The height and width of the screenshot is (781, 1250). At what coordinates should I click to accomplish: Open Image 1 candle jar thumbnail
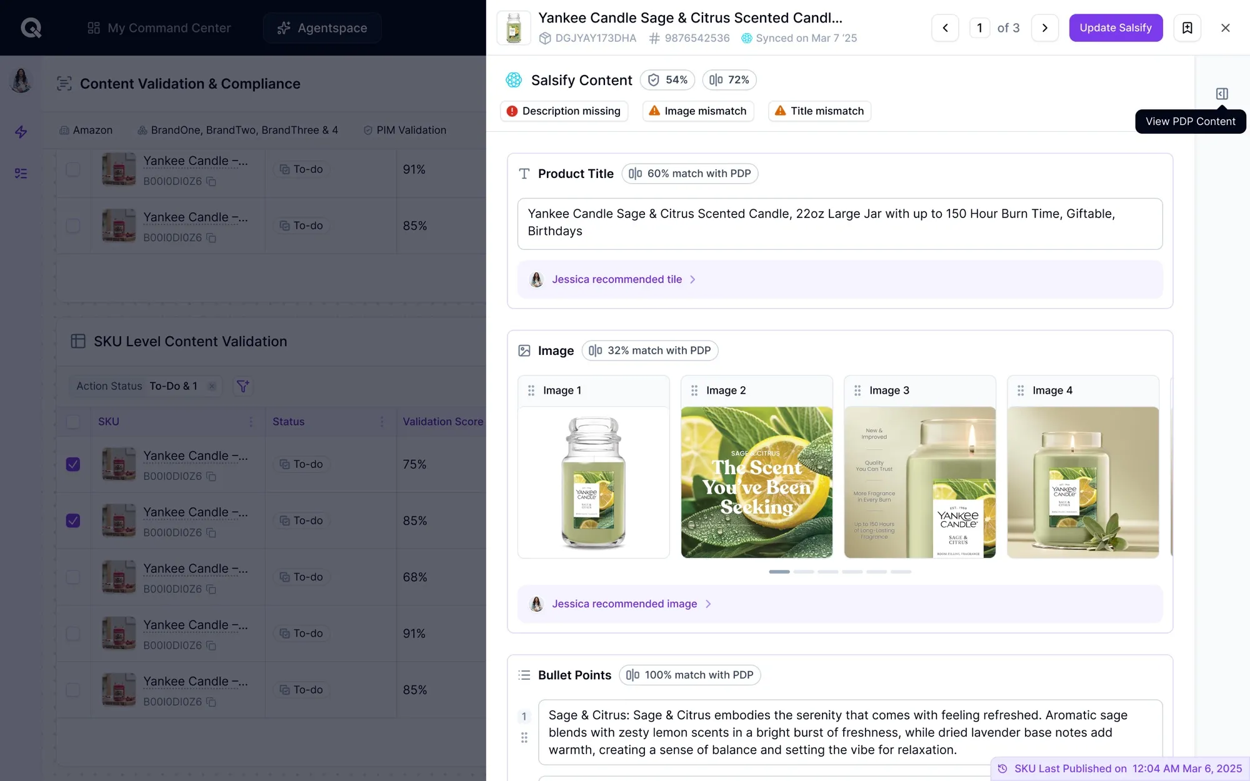point(594,482)
